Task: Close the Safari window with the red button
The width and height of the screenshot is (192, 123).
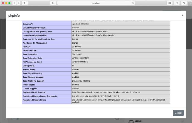Action: 3,3
